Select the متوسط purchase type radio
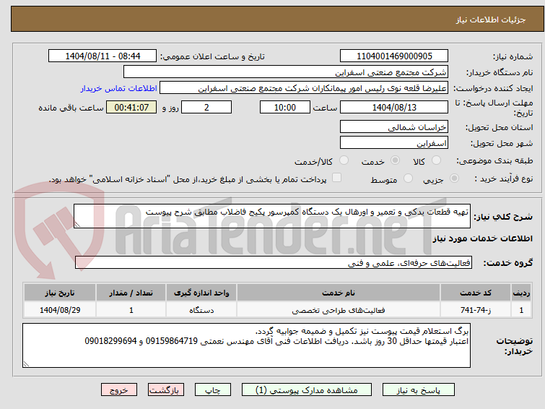545x409 pixels. tap(408, 178)
